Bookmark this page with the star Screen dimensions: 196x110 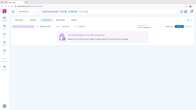(186, 6)
